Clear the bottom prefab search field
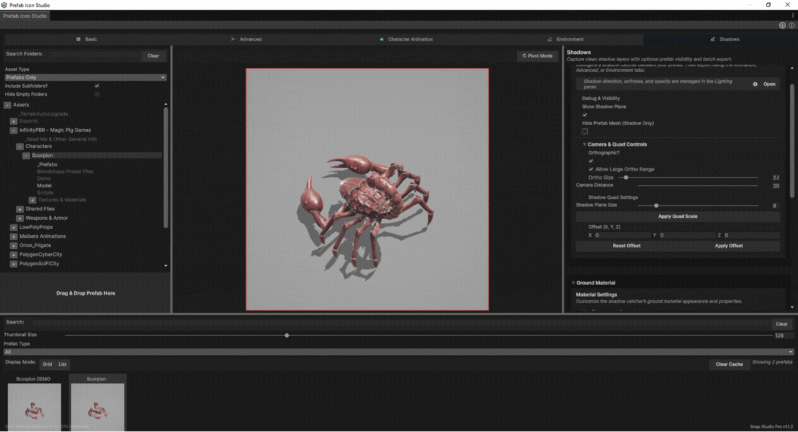The image size is (798, 432). (x=781, y=324)
